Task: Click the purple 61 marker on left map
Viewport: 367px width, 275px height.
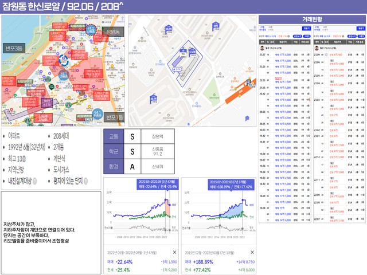Action: pos(46,103)
